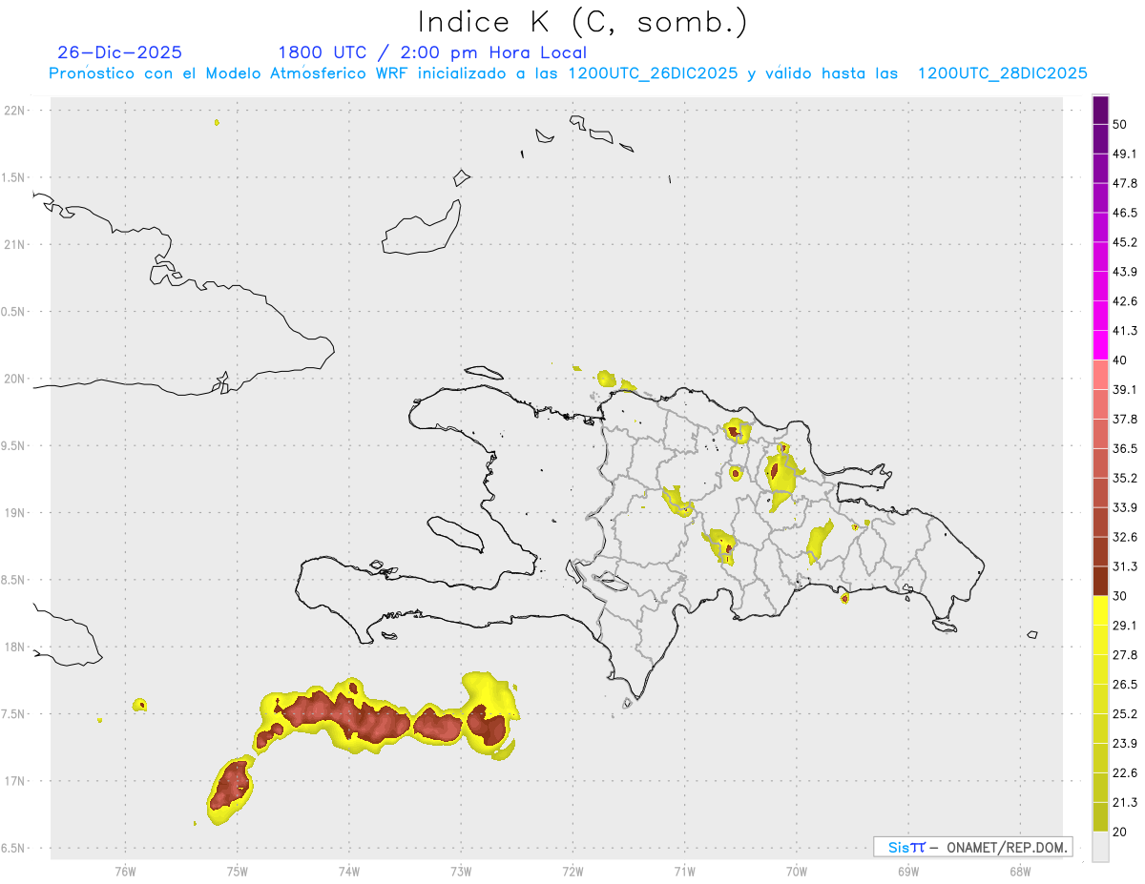The width and height of the screenshot is (1145, 884).
Task: Click the color scale value "50"
Action: point(1121,124)
